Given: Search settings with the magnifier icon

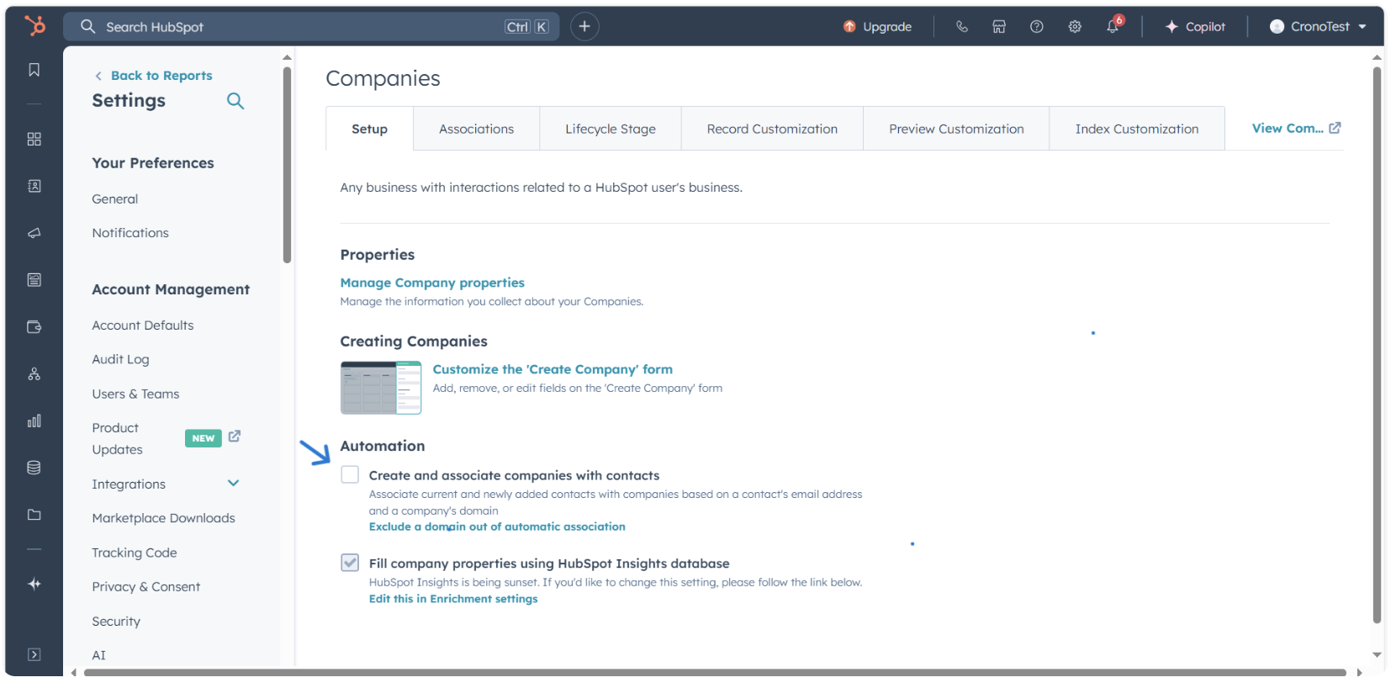Looking at the screenshot, I should 235,101.
